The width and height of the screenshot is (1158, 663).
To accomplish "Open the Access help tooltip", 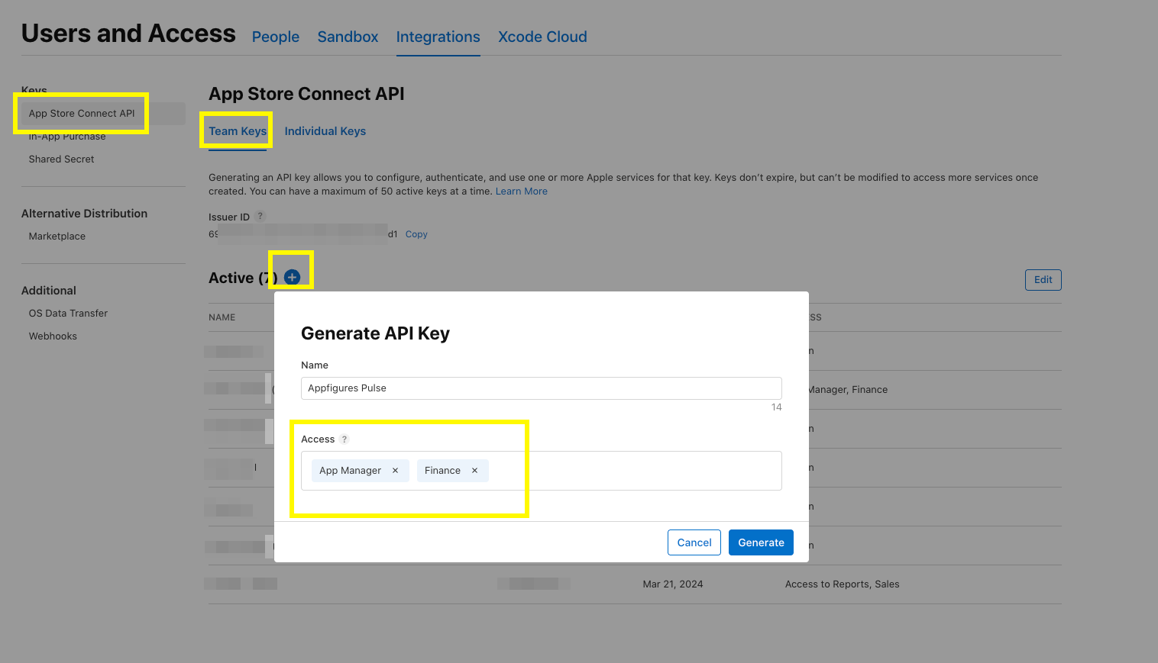I will pyautogui.click(x=344, y=439).
